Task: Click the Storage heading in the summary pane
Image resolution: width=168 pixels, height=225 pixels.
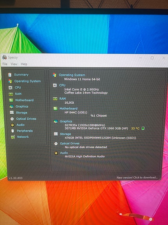Action: [65, 134]
